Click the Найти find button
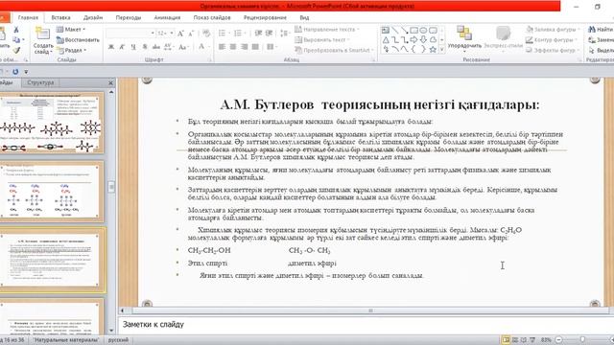Image resolution: width=614 pixels, height=345 pixels. [x=601, y=30]
